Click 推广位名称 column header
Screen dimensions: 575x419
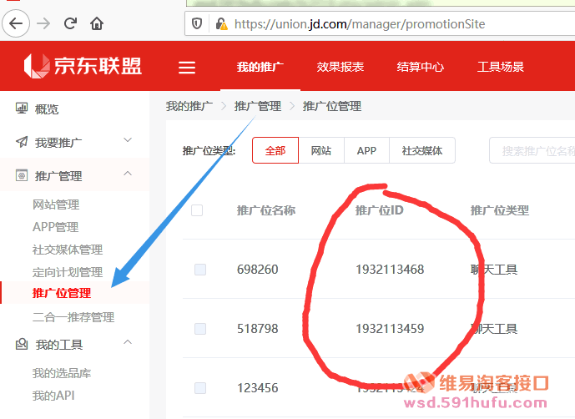coord(266,210)
